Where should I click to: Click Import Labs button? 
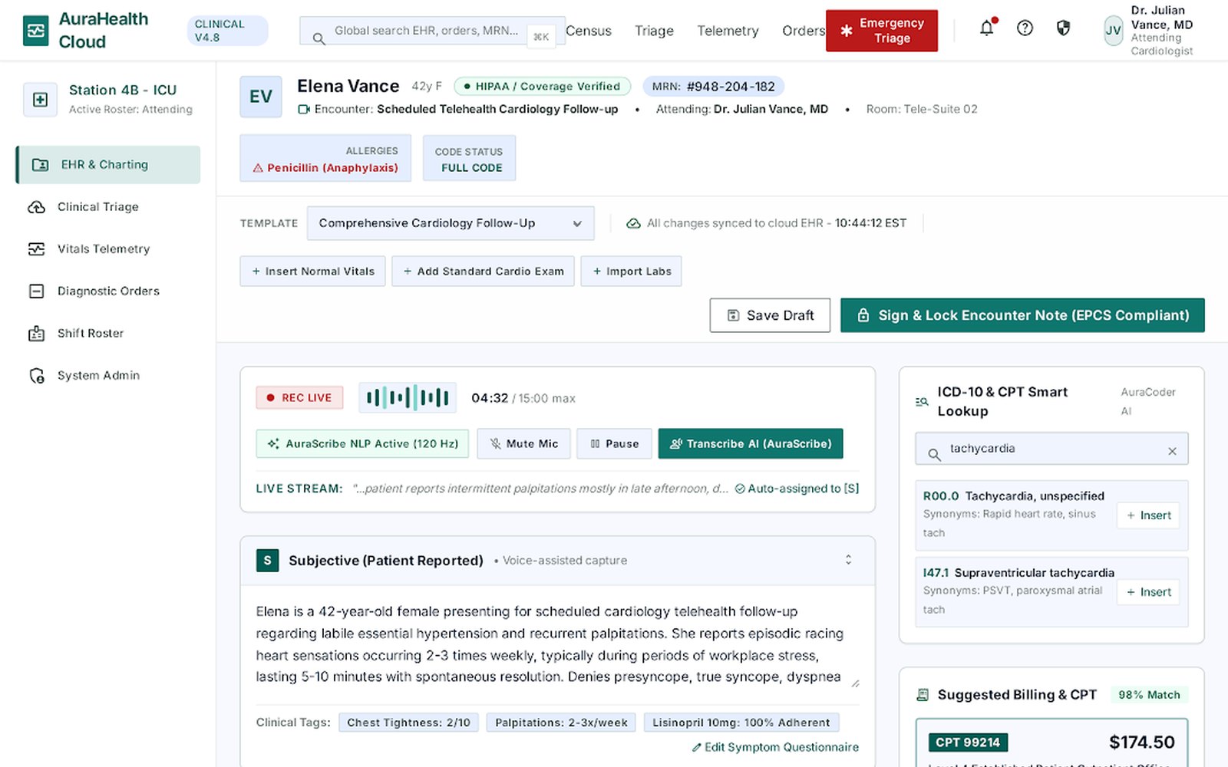coord(631,272)
